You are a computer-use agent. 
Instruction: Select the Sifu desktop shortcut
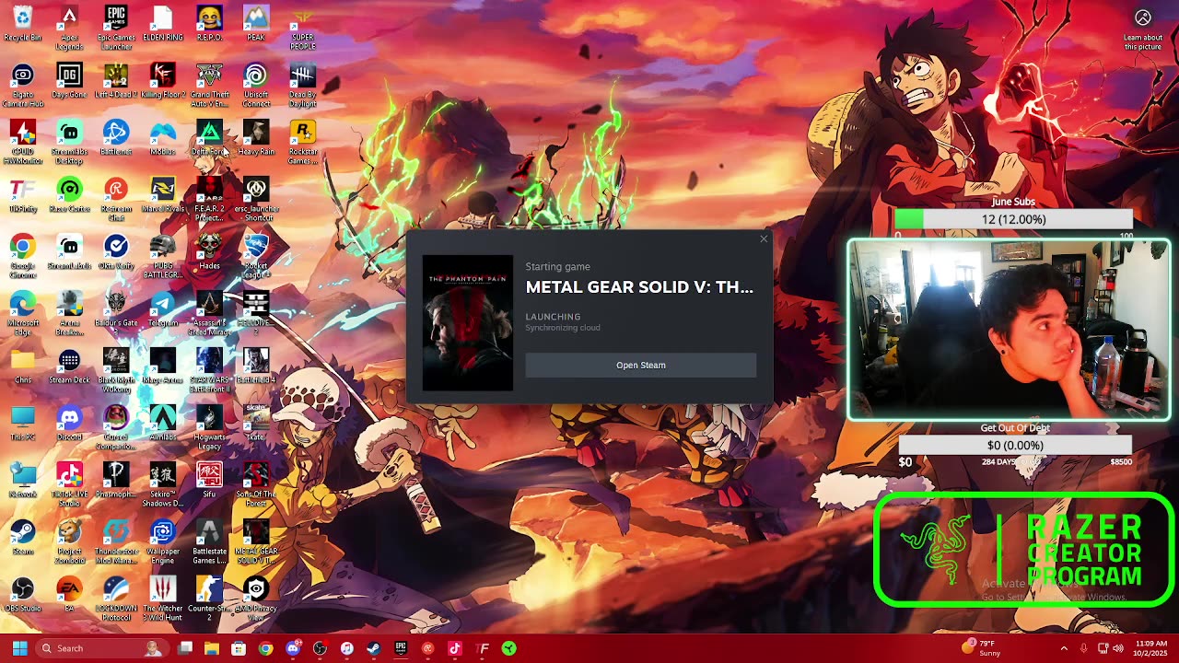(209, 482)
